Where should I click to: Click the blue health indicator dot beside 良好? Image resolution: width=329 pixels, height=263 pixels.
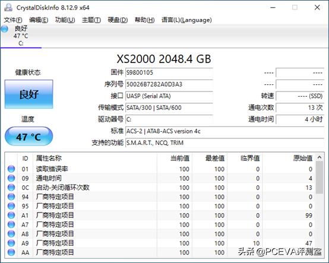(x=5, y=28)
